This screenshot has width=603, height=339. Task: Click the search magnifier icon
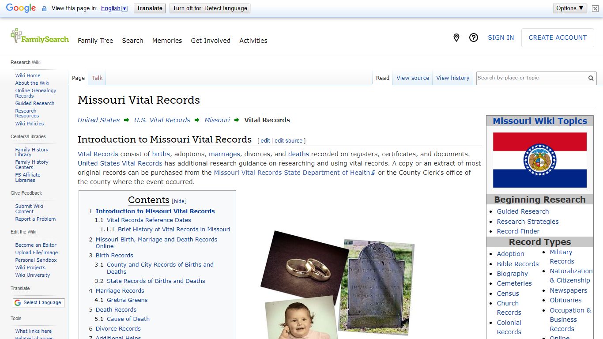(x=591, y=78)
